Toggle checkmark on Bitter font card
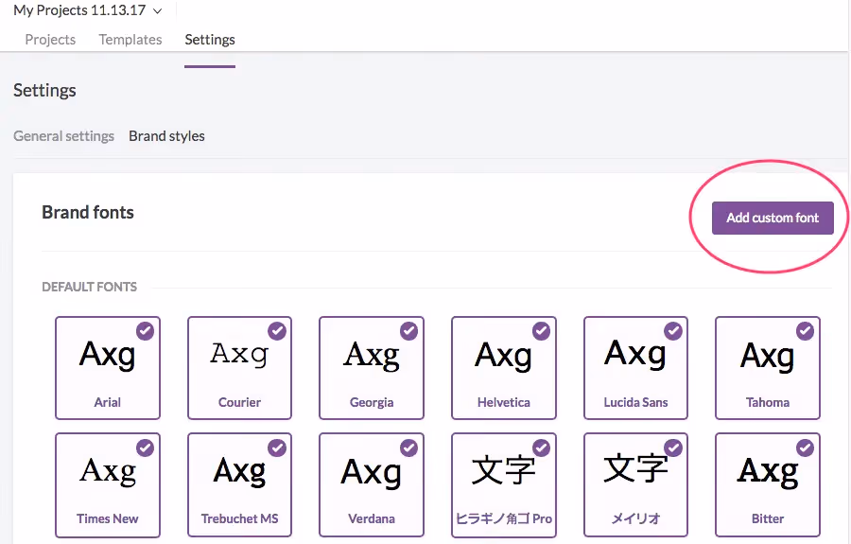This screenshot has height=544, width=851. (x=805, y=447)
